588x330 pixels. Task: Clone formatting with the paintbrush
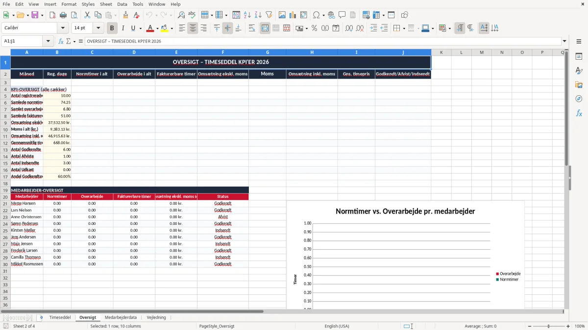coord(125,15)
